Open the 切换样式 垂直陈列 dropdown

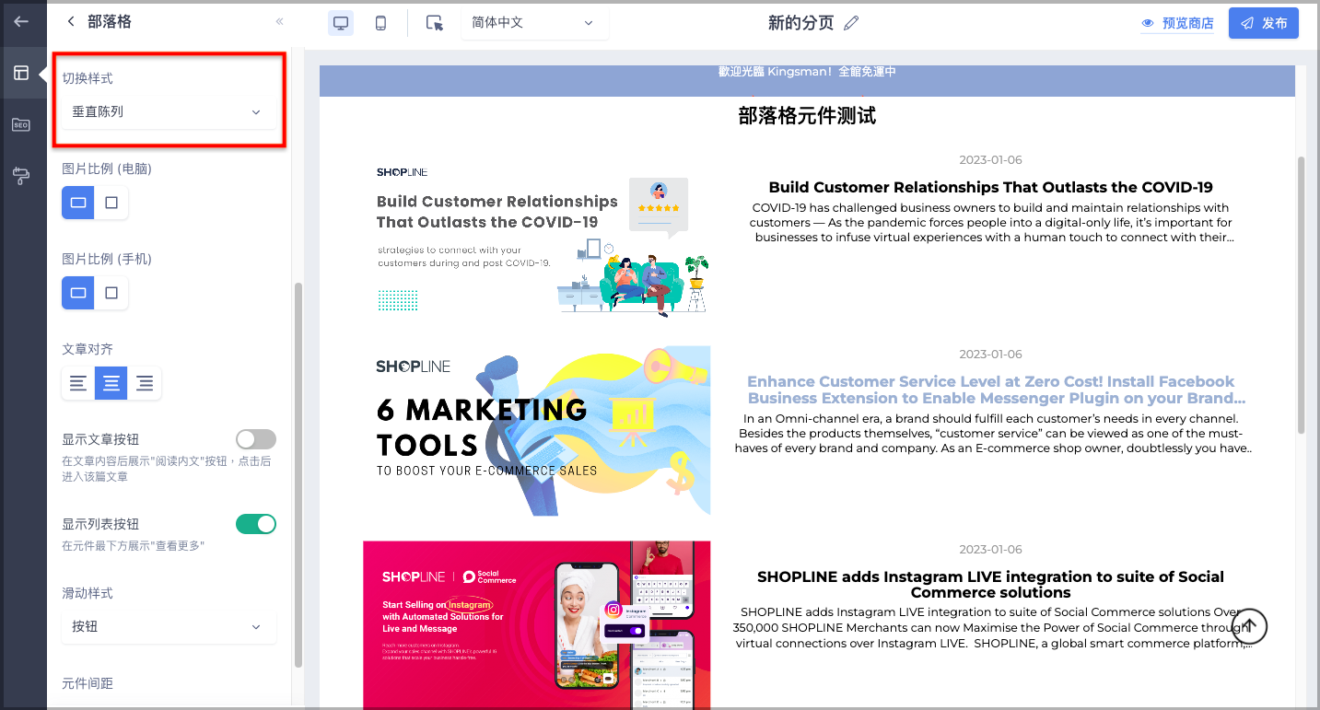click(167, 111)
